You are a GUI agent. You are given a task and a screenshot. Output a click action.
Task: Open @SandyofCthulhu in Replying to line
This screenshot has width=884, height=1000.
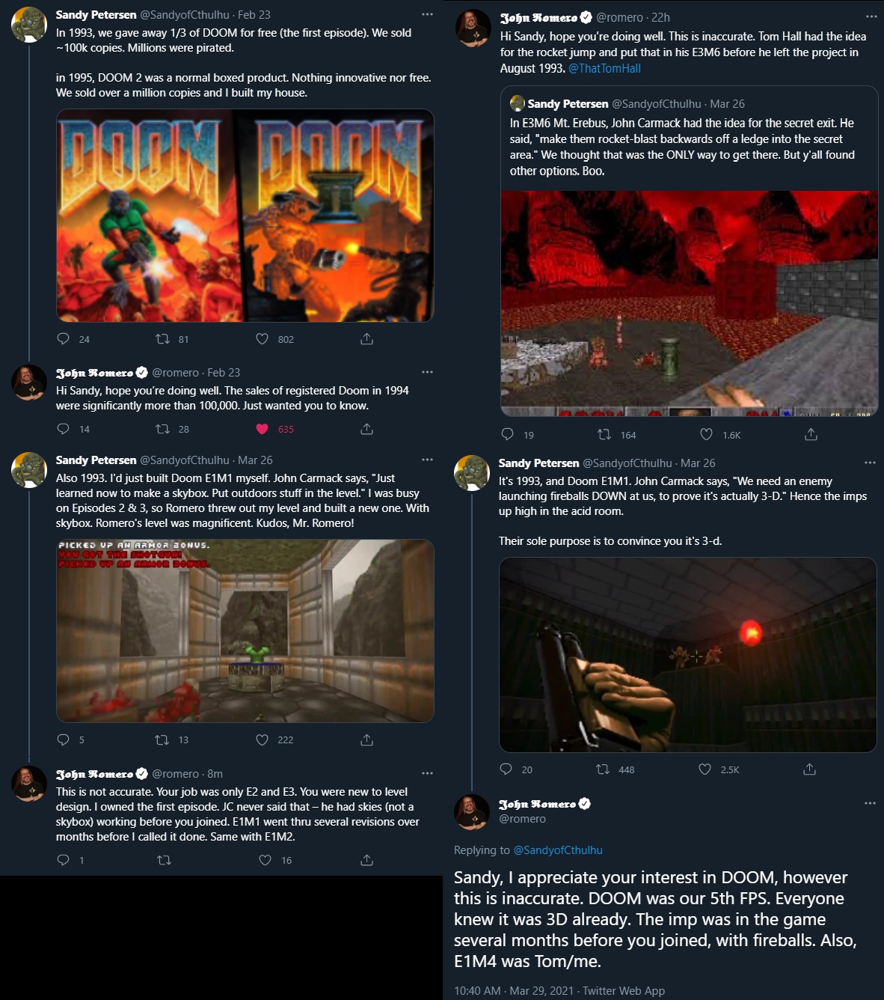click(558, 850)
